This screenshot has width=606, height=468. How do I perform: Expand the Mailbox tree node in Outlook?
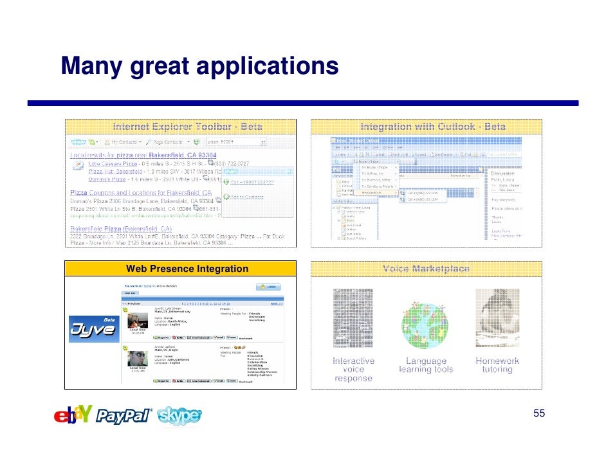click(x=334, y=208)
